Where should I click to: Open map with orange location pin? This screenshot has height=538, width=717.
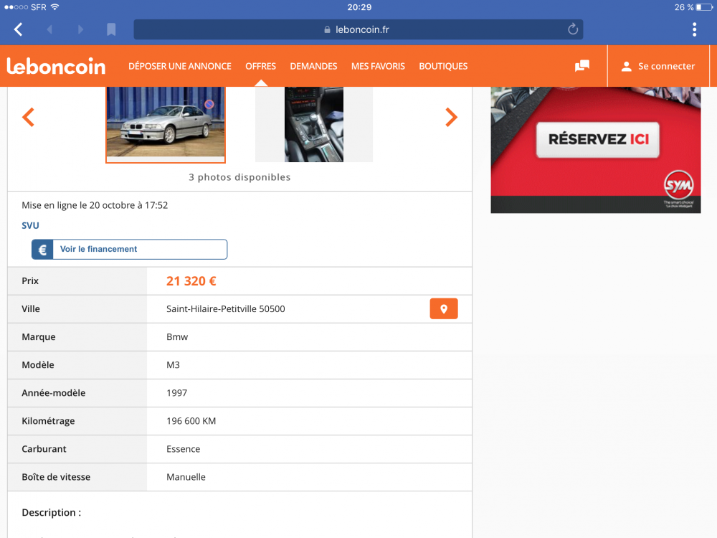pos(444,308)
